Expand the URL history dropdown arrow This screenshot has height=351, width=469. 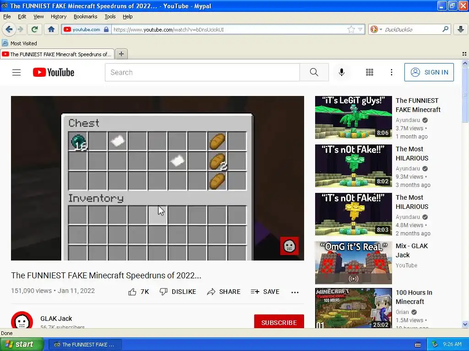360,29
